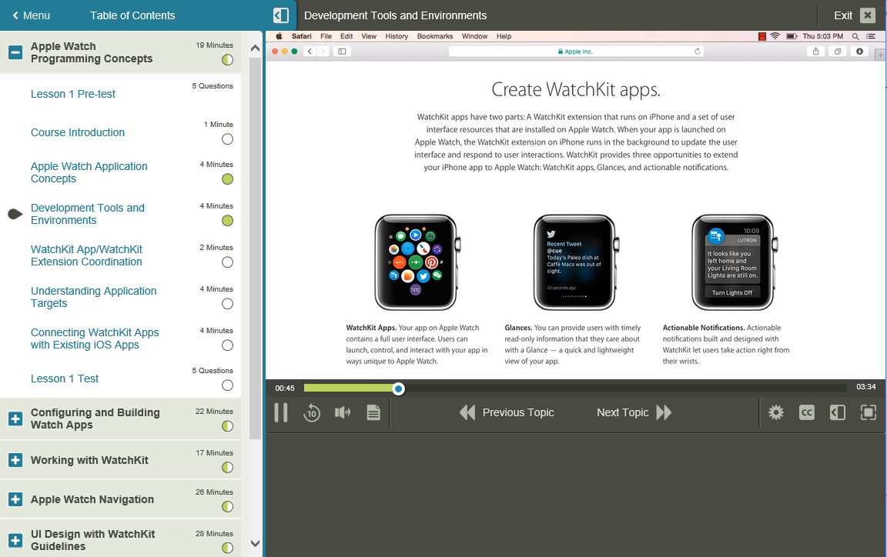Toggle the sidebar panel beside CC
887x557 pixels.
pyautogui.click(x=837, y=412)
